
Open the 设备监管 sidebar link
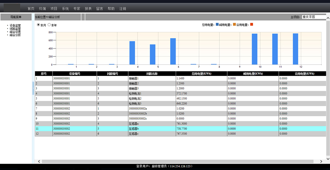(15, 25)
